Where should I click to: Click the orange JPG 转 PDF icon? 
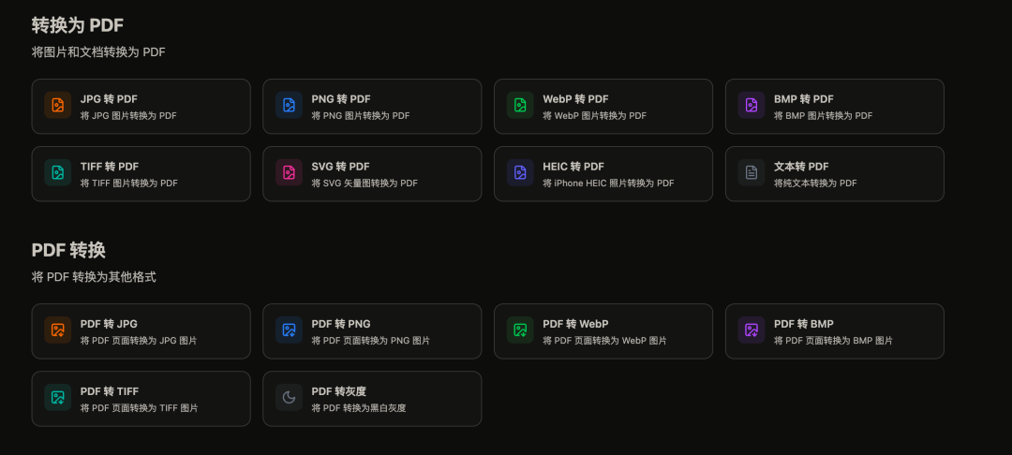(58, 106)
